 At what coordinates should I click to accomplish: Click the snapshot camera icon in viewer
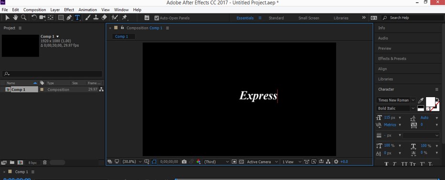click(x=184, y=161)
